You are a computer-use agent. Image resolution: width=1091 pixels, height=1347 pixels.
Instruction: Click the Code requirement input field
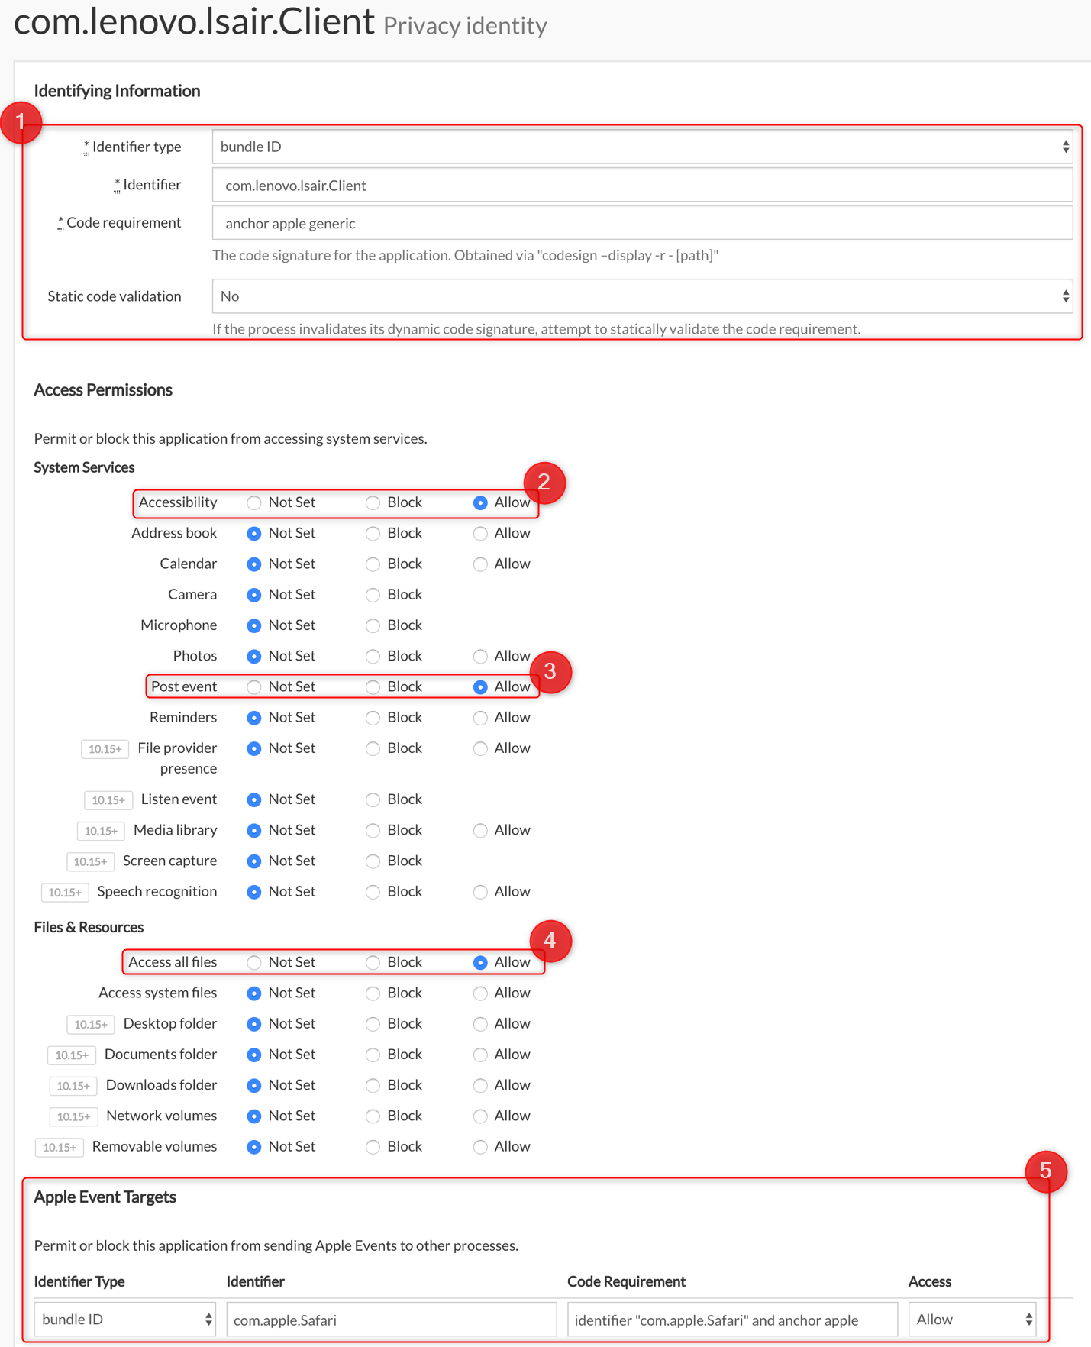tap(642, 223)
